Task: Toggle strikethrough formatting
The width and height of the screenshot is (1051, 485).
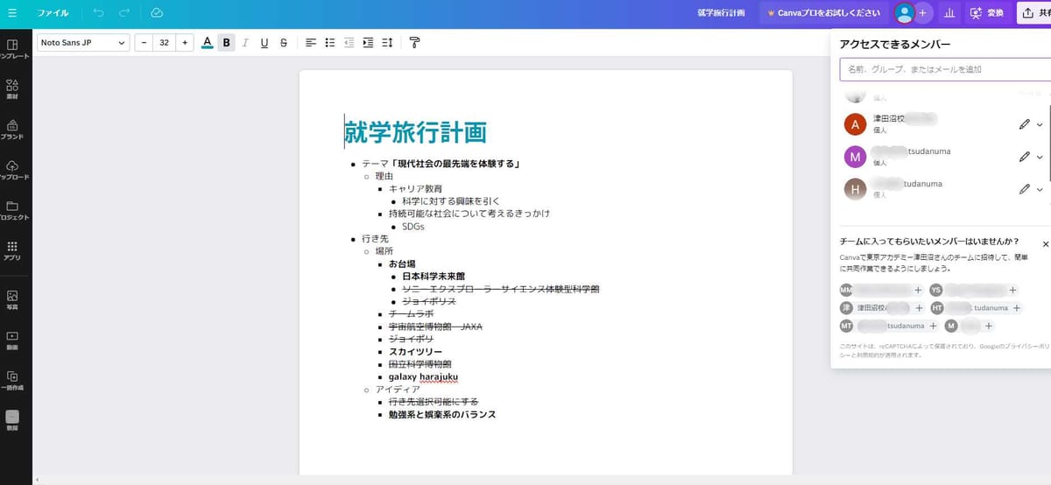Action: pos(284,42)
